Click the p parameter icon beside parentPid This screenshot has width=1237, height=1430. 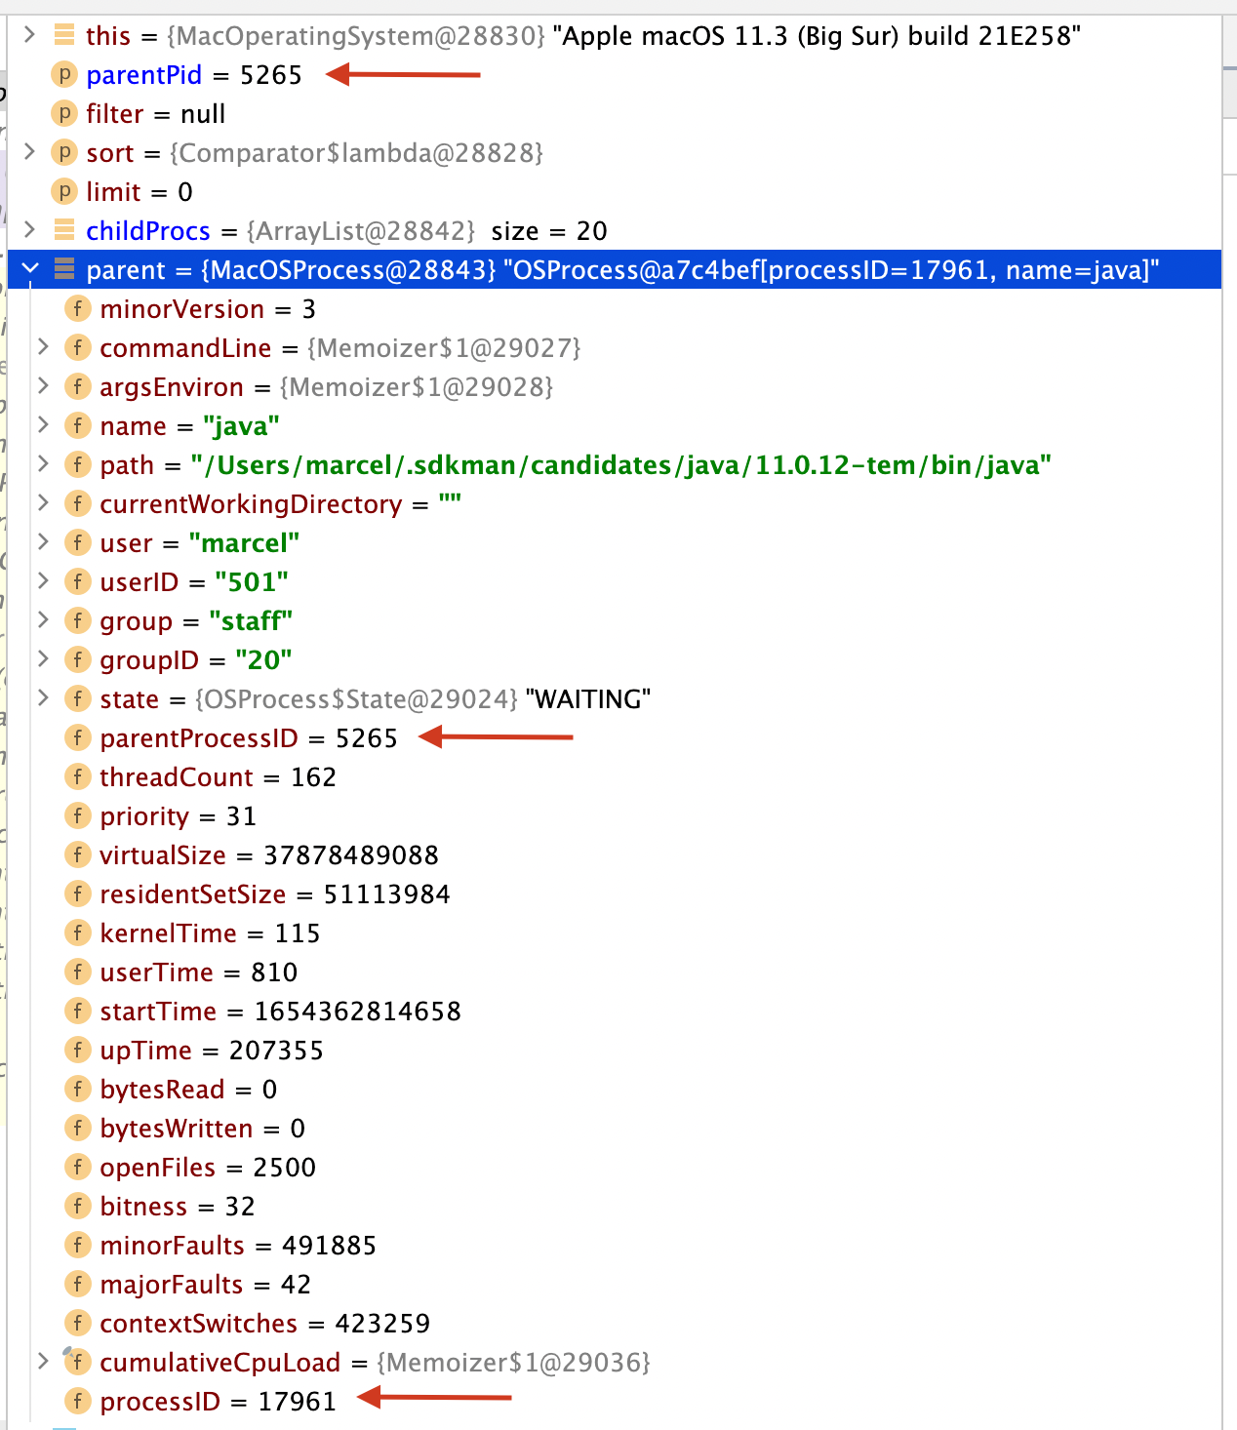click(x=62, y=74)
